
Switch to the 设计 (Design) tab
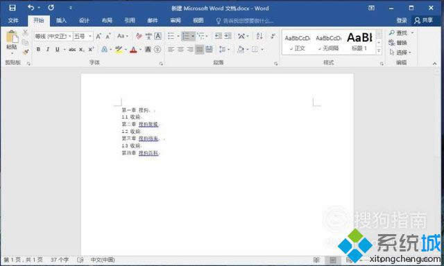[84, 20]
